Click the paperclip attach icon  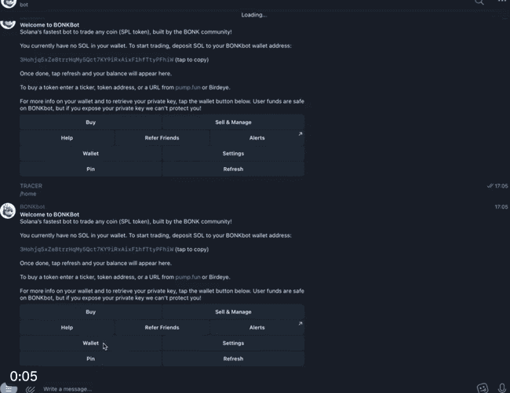coord(31,389)
